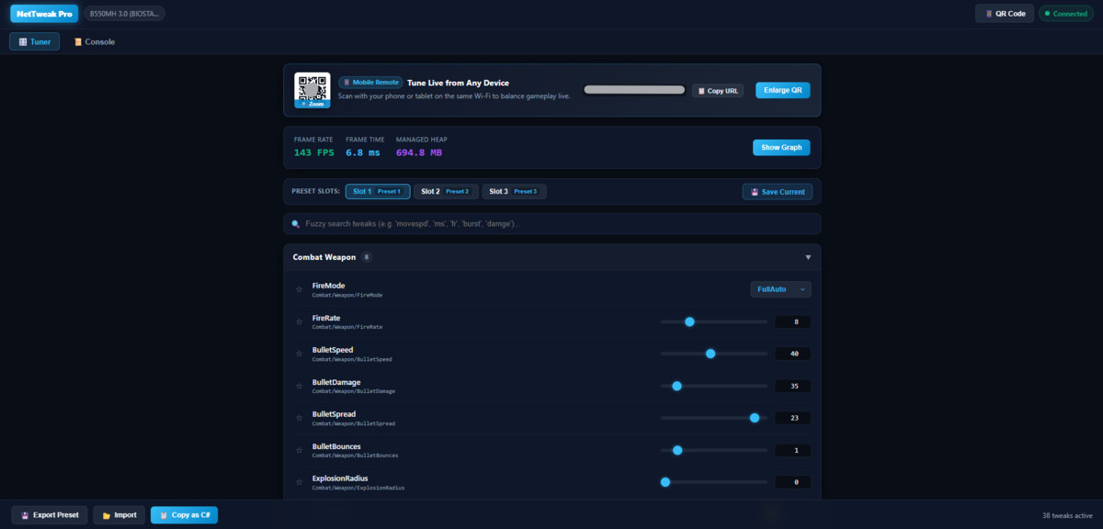Click the Mobile Remote badge

coord(370,83)
